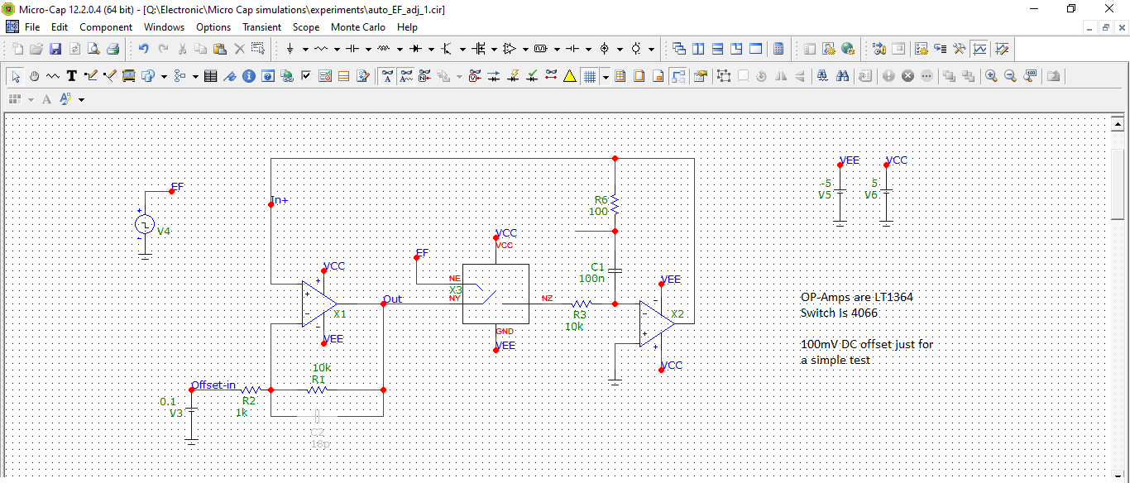Open the calculator tool
This screenshot has height=483, width=1130.
tap(778, 49)
